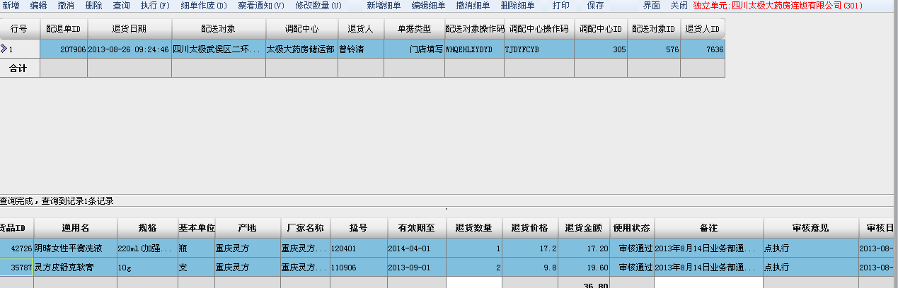This screenshot has height=288, width=898.
Task: Click the 曾铃洁 cell
Action: 361,49
